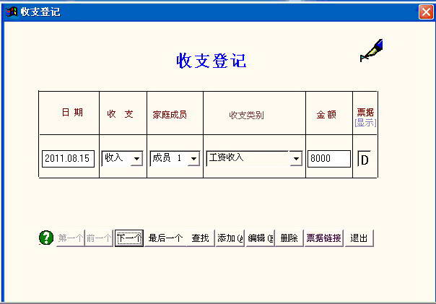Click the date field showing 2011.08.15

pyautogui.click(x=68, y=159)
